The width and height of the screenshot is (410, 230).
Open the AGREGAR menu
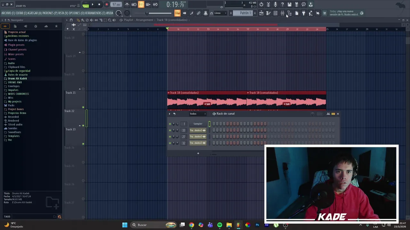tap(35, 13)
